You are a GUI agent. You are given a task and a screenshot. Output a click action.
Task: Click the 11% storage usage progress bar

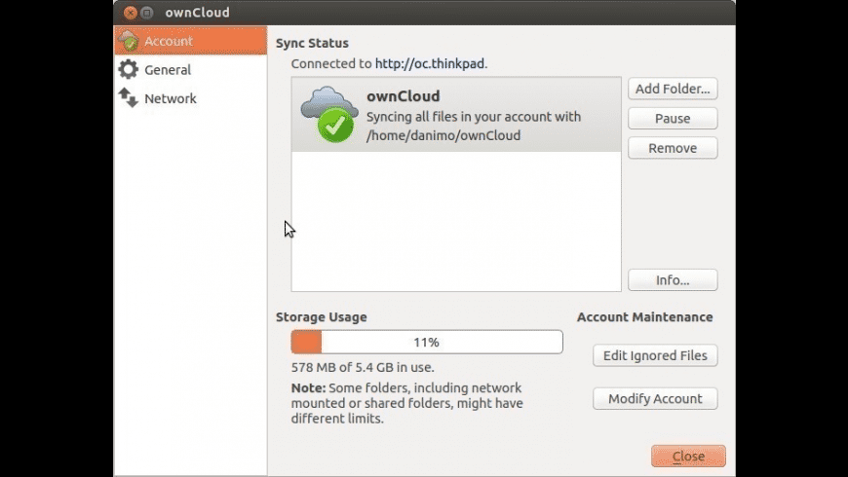427,342
